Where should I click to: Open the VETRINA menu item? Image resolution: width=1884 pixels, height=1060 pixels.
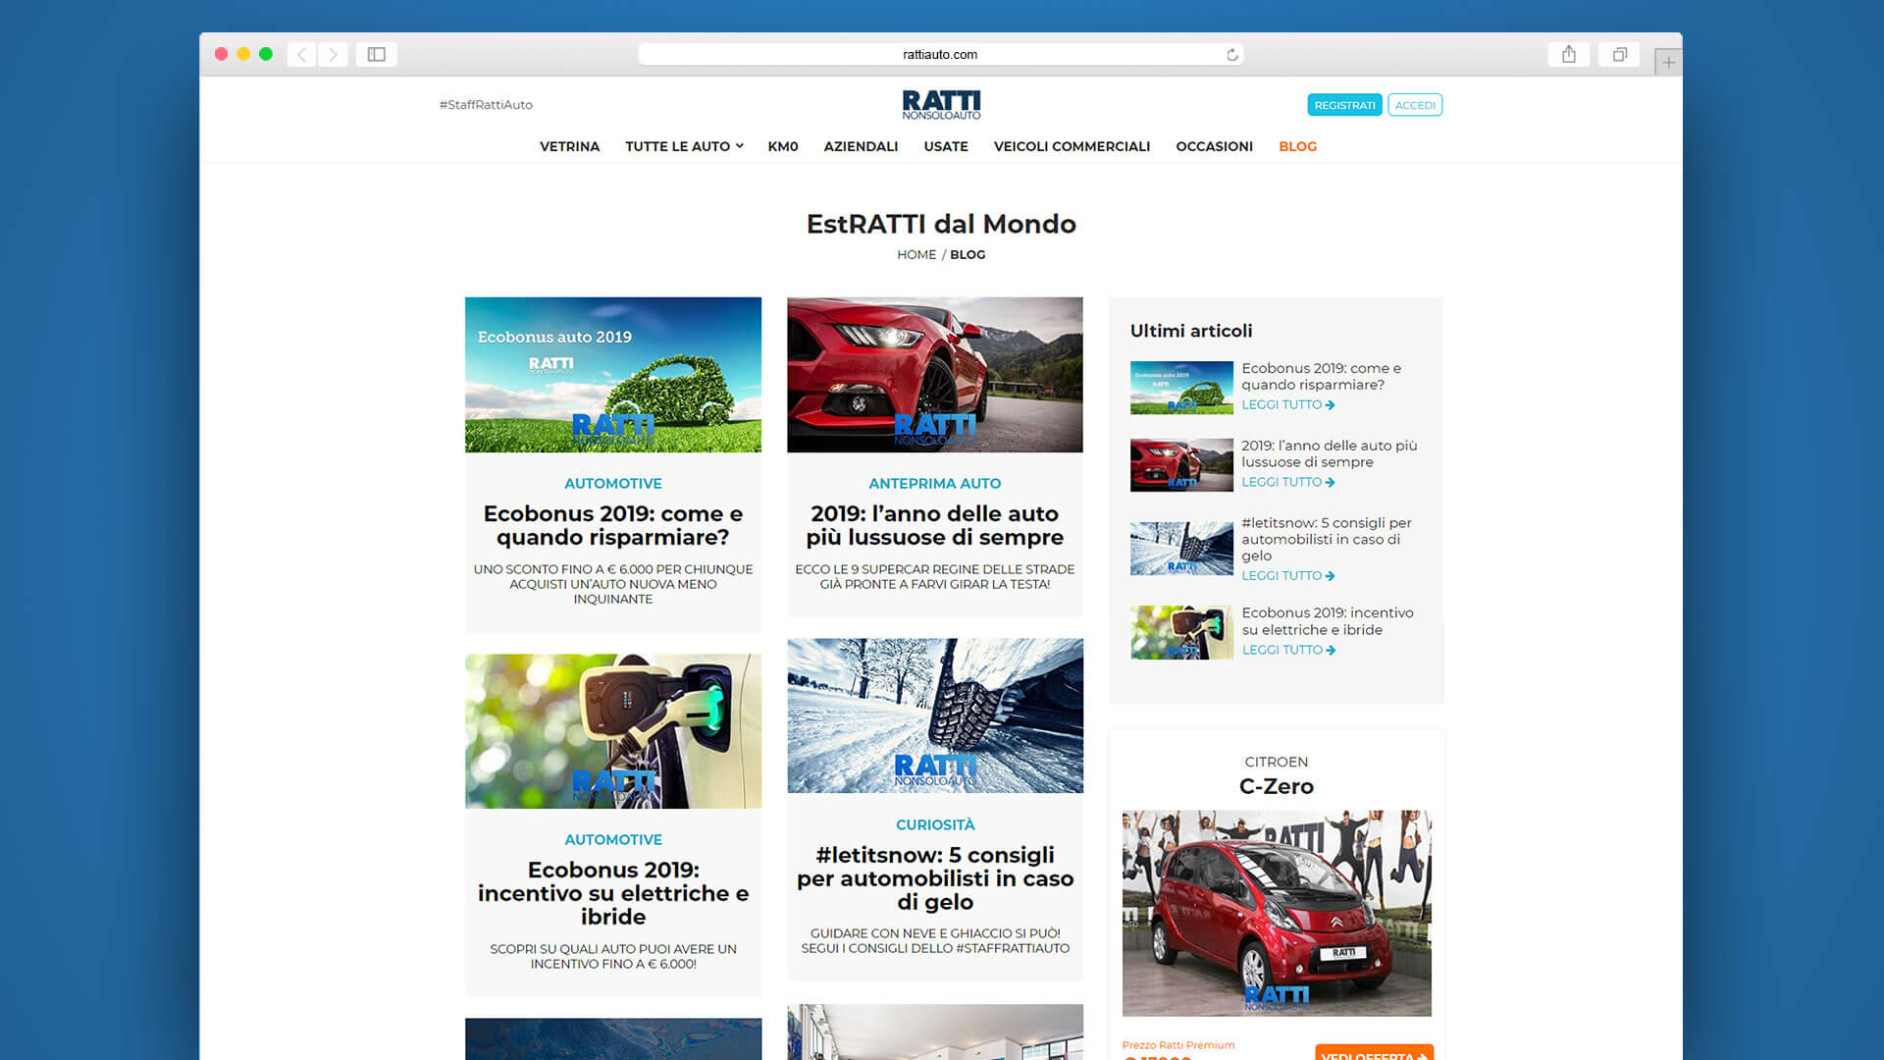(569, 146)
